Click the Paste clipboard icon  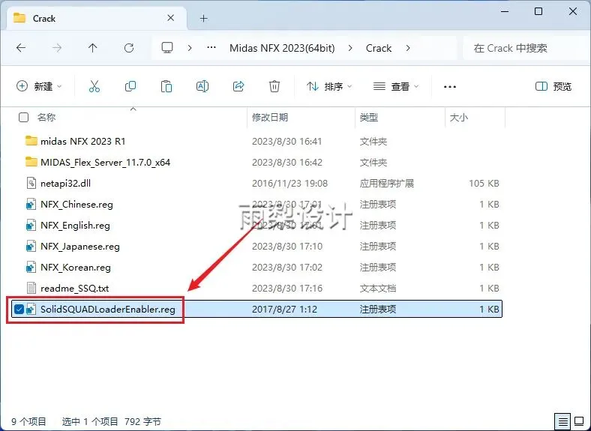(x=166, y=86)
